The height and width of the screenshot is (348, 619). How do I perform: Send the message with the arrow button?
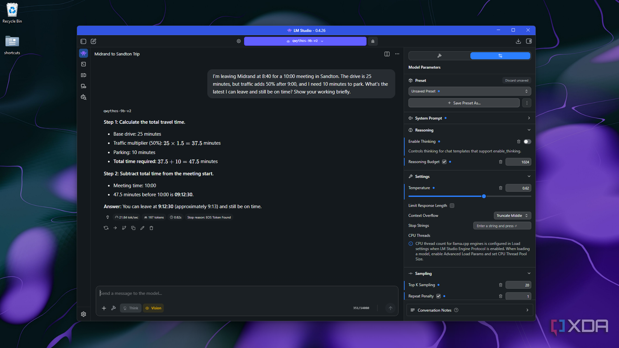pos(390,308)
